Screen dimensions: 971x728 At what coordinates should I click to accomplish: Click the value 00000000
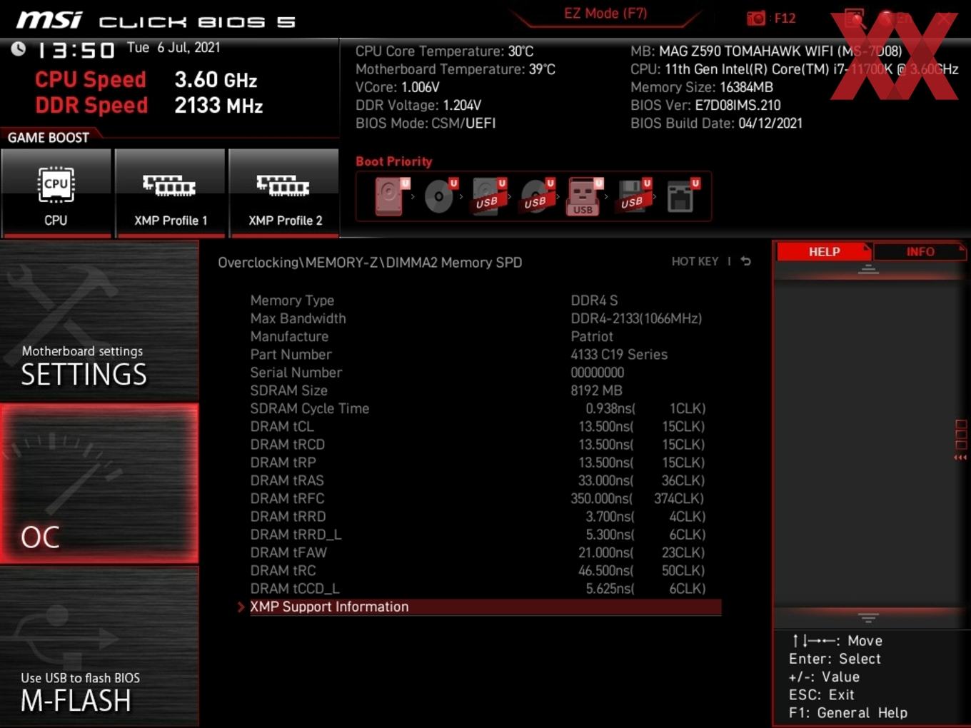pos(597,373)
